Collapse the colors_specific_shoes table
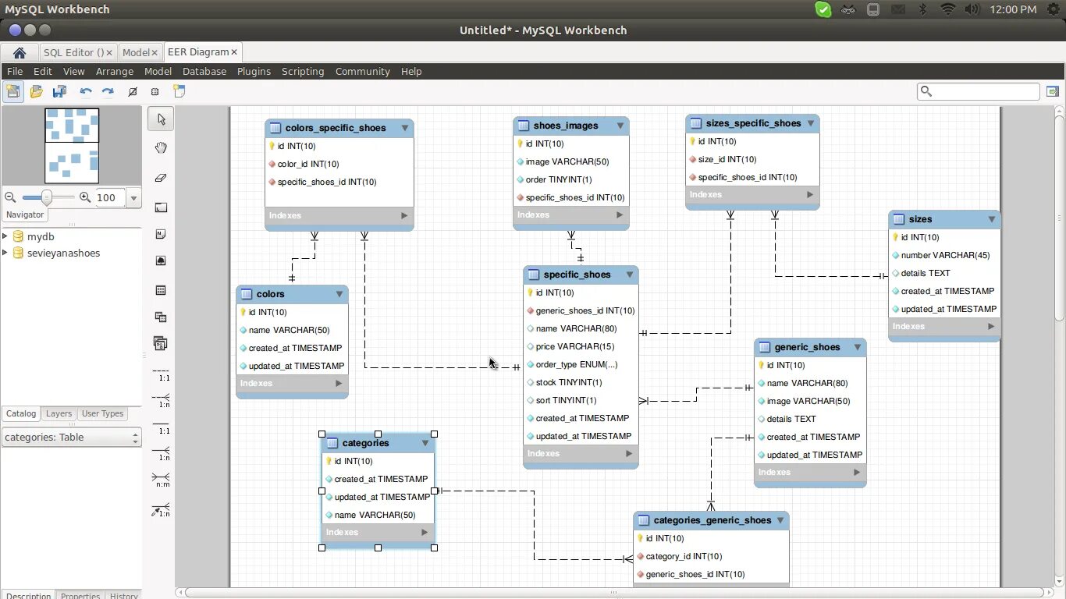Image resolution: width=1066 pixels, height=599 pixels. (x=405, y=128)
